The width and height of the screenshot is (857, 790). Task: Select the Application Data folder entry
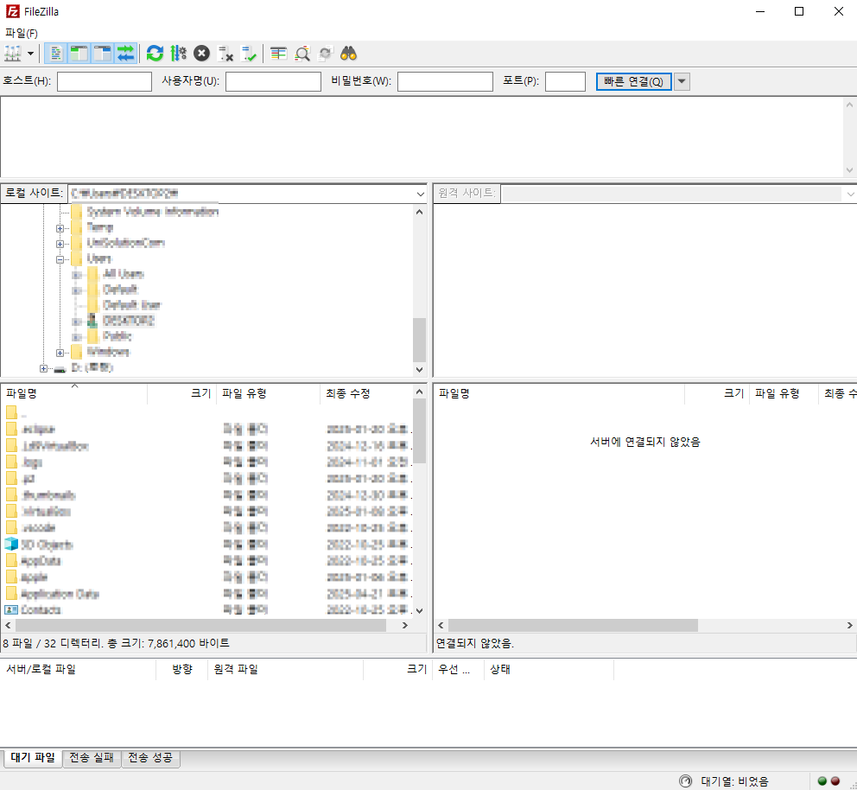[60, 594]
